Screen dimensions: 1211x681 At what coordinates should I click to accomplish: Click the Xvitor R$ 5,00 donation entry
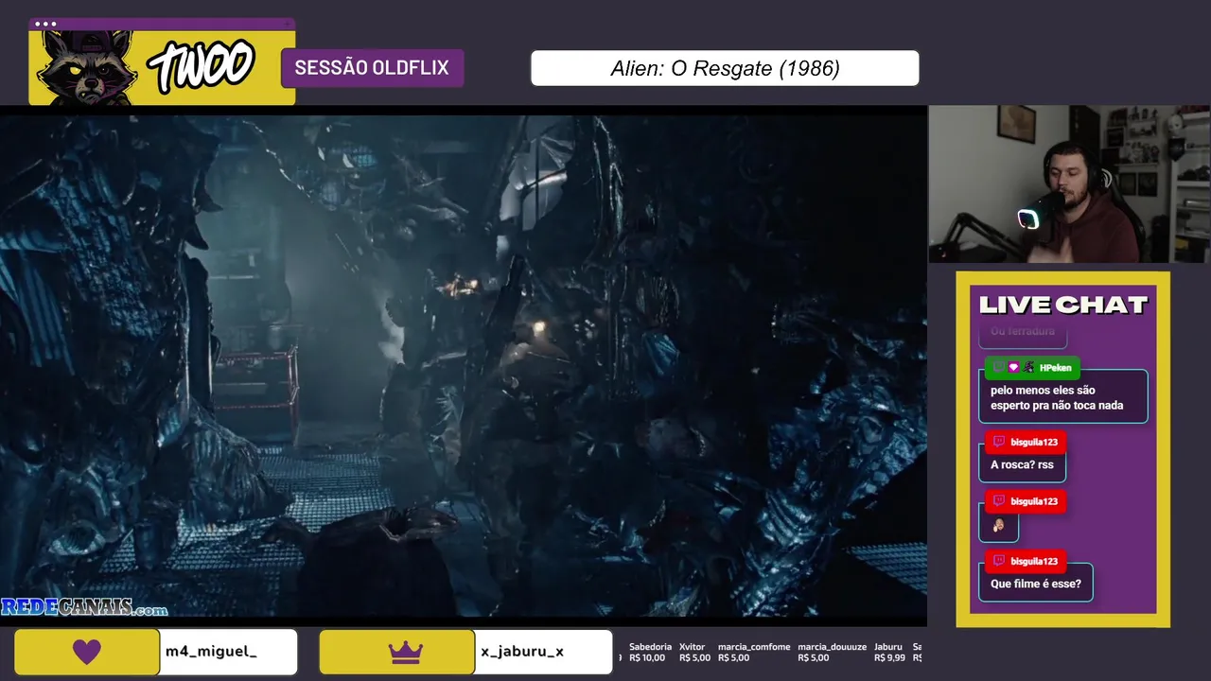tap(694, 653)
